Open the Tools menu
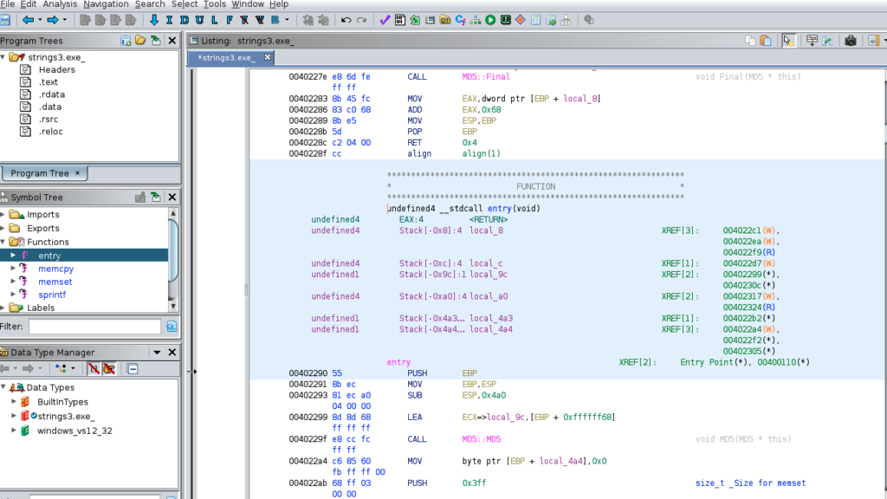 click(215, 4)
